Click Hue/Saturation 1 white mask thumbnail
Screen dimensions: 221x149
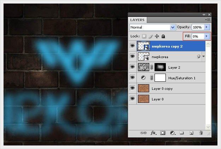pyautogui.click(x=160, y=77)
